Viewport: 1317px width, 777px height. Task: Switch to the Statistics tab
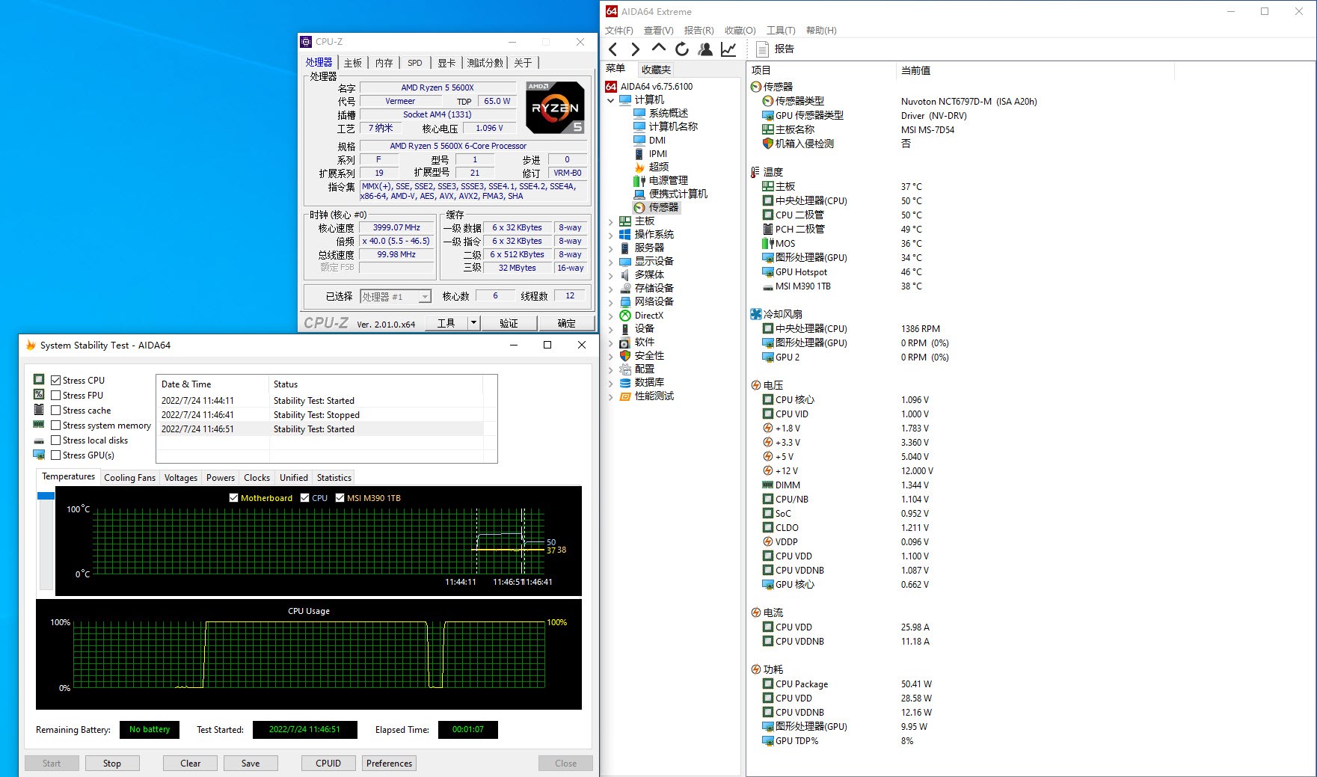click(334, 478)
